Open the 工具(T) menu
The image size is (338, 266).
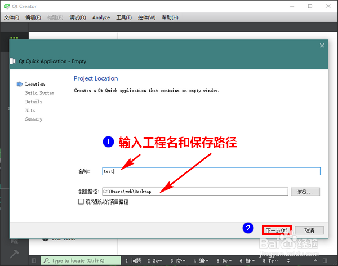click(124, 17)
